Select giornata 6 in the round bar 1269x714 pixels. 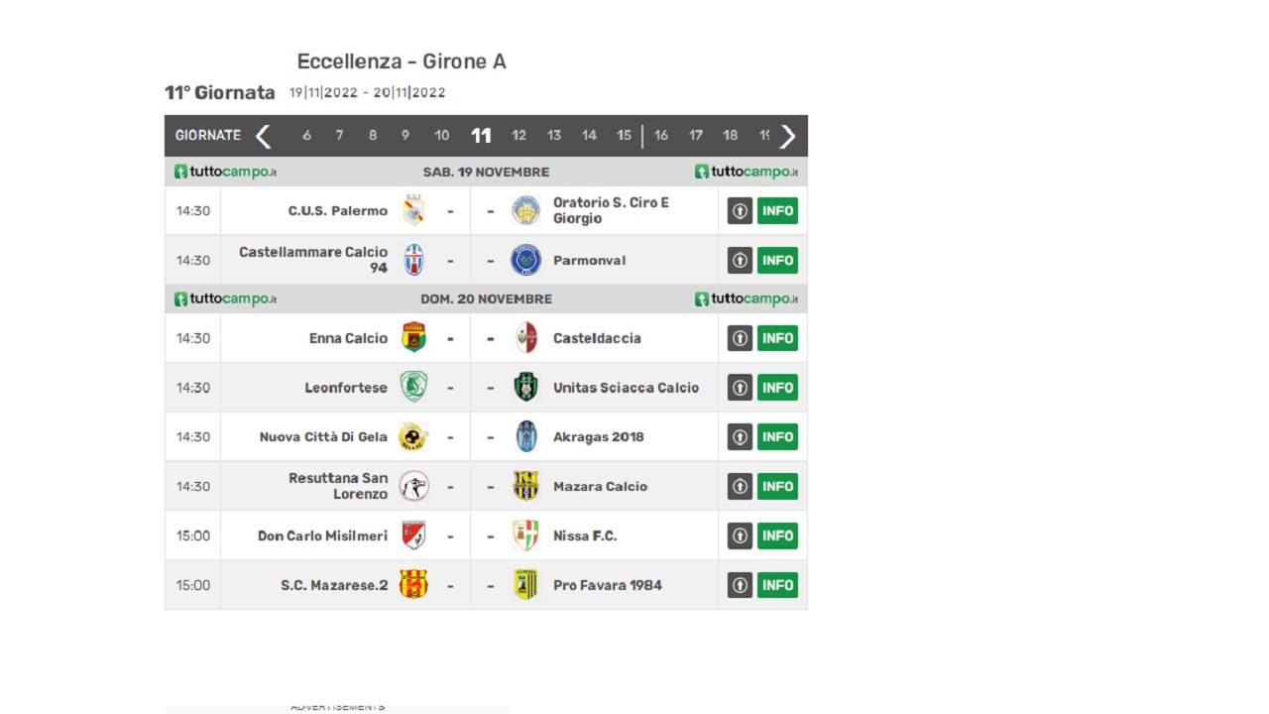point(306,136)
